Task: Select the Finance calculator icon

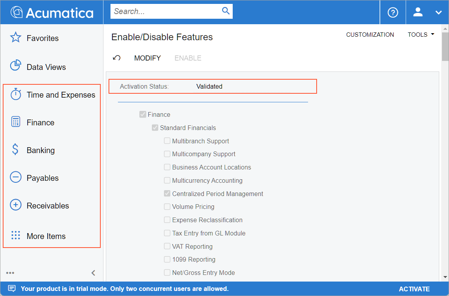Action: click(x=16, y=122)
